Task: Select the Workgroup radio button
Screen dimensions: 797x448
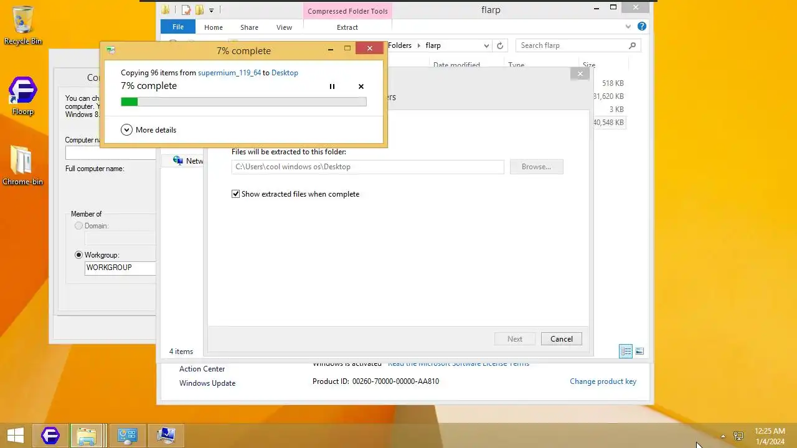Action: (x=78, y=255)
